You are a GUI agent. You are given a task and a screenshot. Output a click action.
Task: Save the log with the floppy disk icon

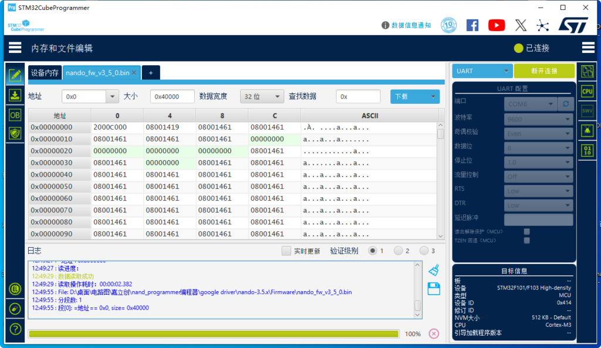click(x=434, y=289)
